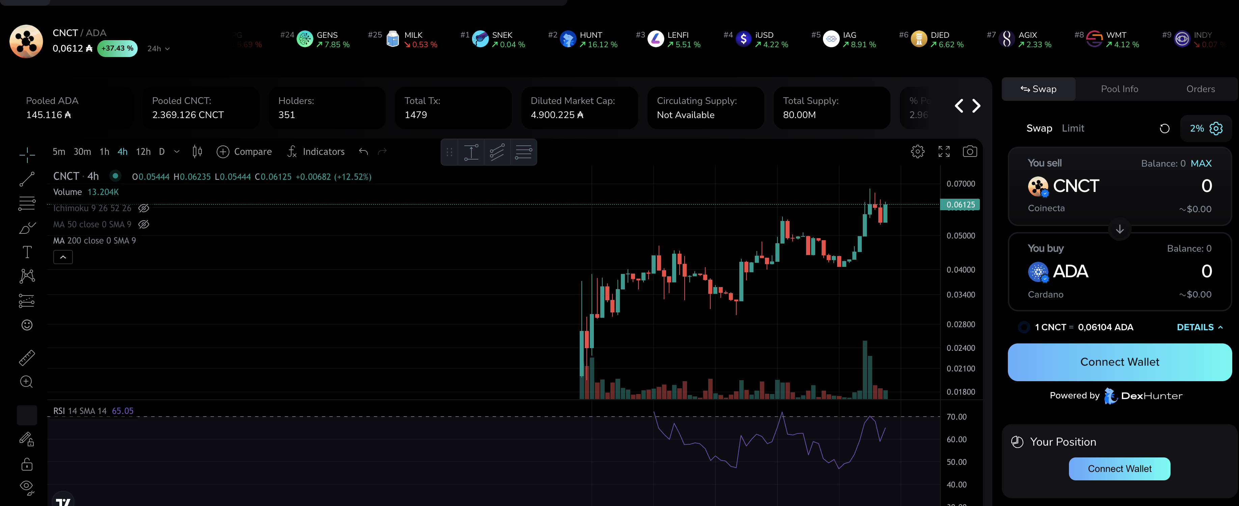Screen dimensions: 1239x506
Task: Show next stats with right chevron
Action: pyautogui.click(x=976, y=106)
